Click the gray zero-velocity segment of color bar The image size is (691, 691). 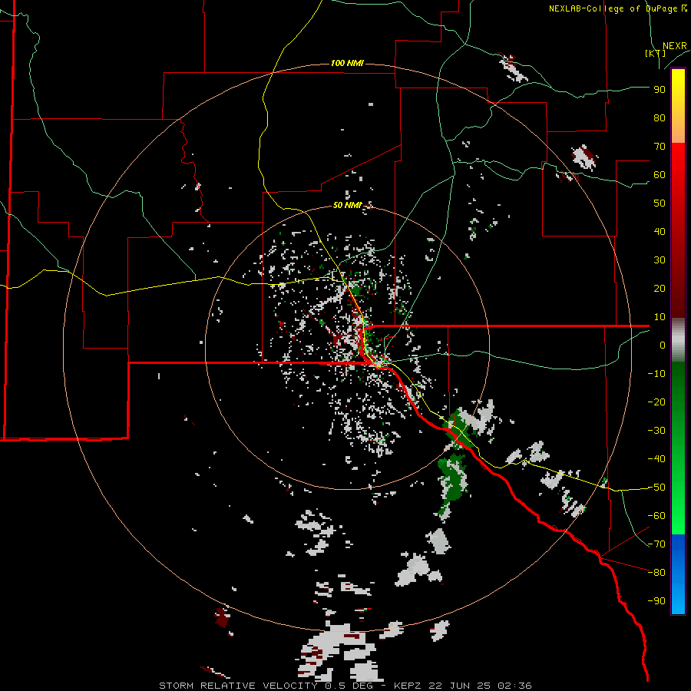[678, 340]
